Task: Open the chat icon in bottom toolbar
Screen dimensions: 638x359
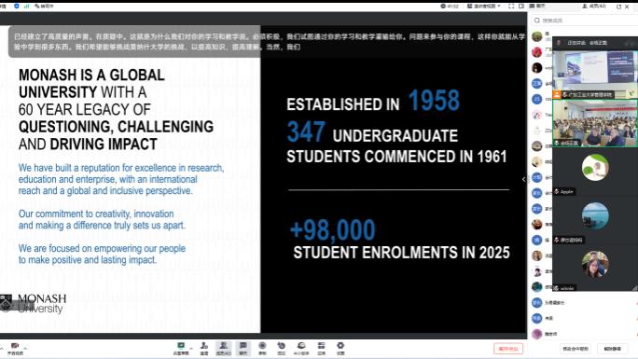Action: (243, 348)
